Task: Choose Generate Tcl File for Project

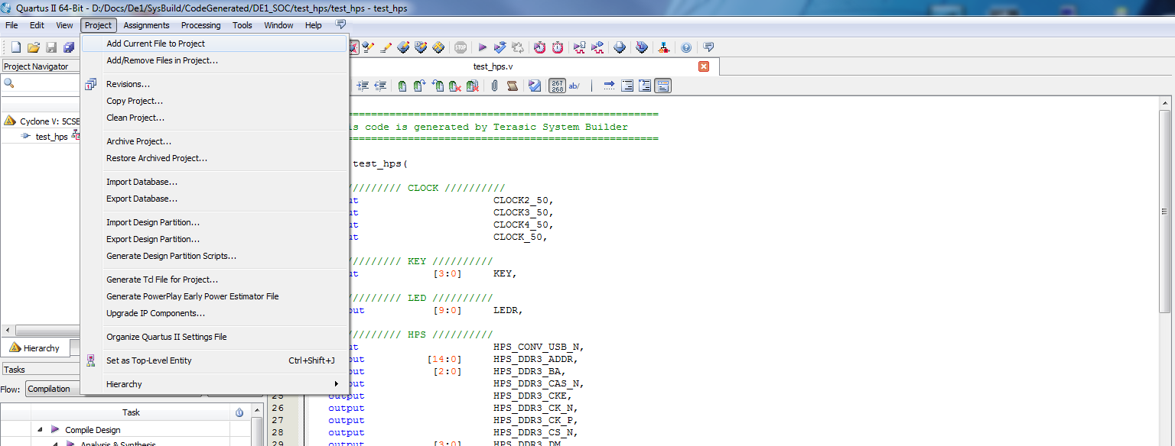Action: click(x=215, y=280)
